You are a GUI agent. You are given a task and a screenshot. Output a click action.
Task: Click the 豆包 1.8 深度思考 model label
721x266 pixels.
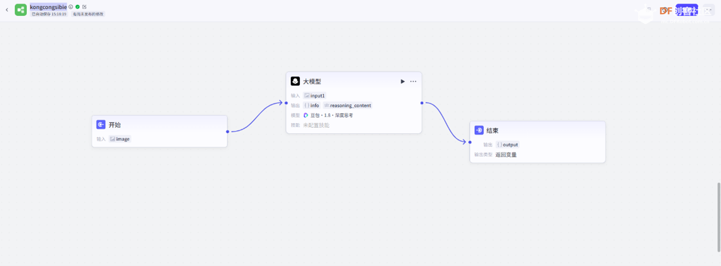(332, 115)
